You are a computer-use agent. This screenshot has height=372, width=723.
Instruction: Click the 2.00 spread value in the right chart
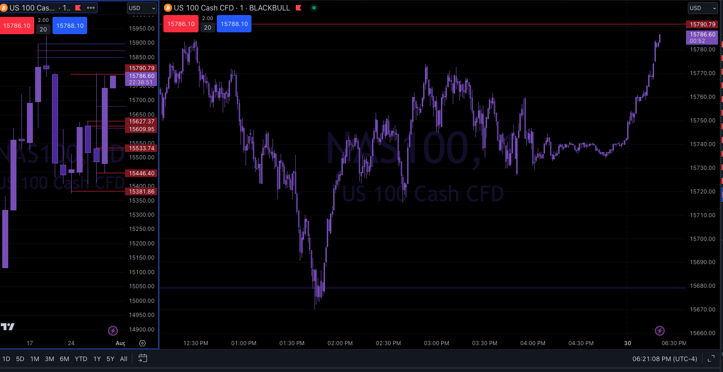pyautogui.click(x=208, y=18)
